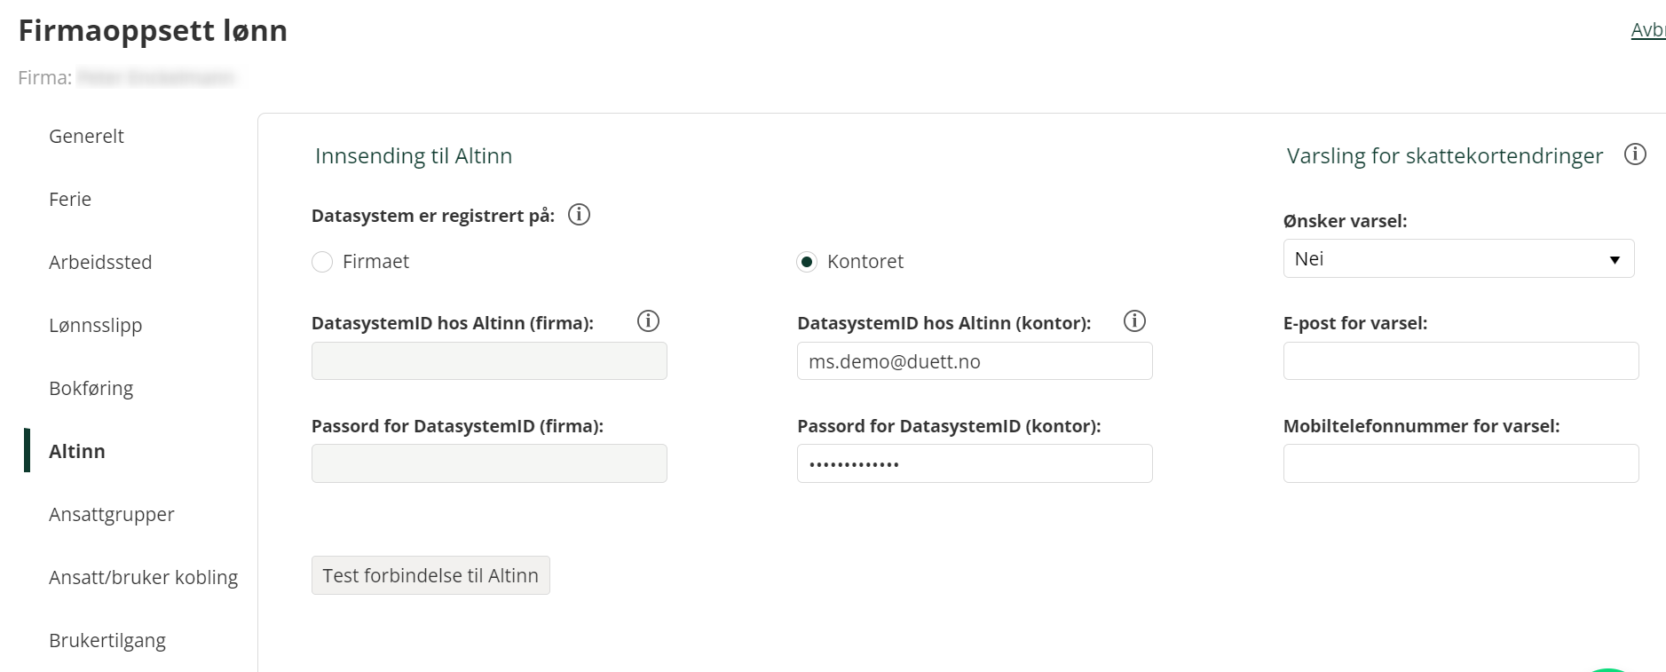1666x672 pixels.
Task: Click Test forbindelse til Altinn button
Action: pos(430,575)
